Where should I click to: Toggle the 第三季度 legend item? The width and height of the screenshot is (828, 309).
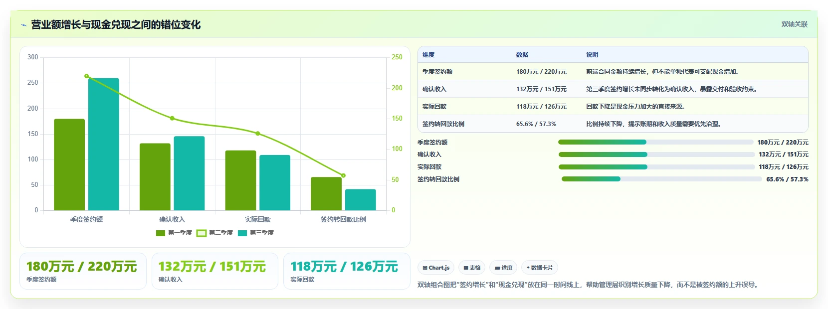[256, 233]
